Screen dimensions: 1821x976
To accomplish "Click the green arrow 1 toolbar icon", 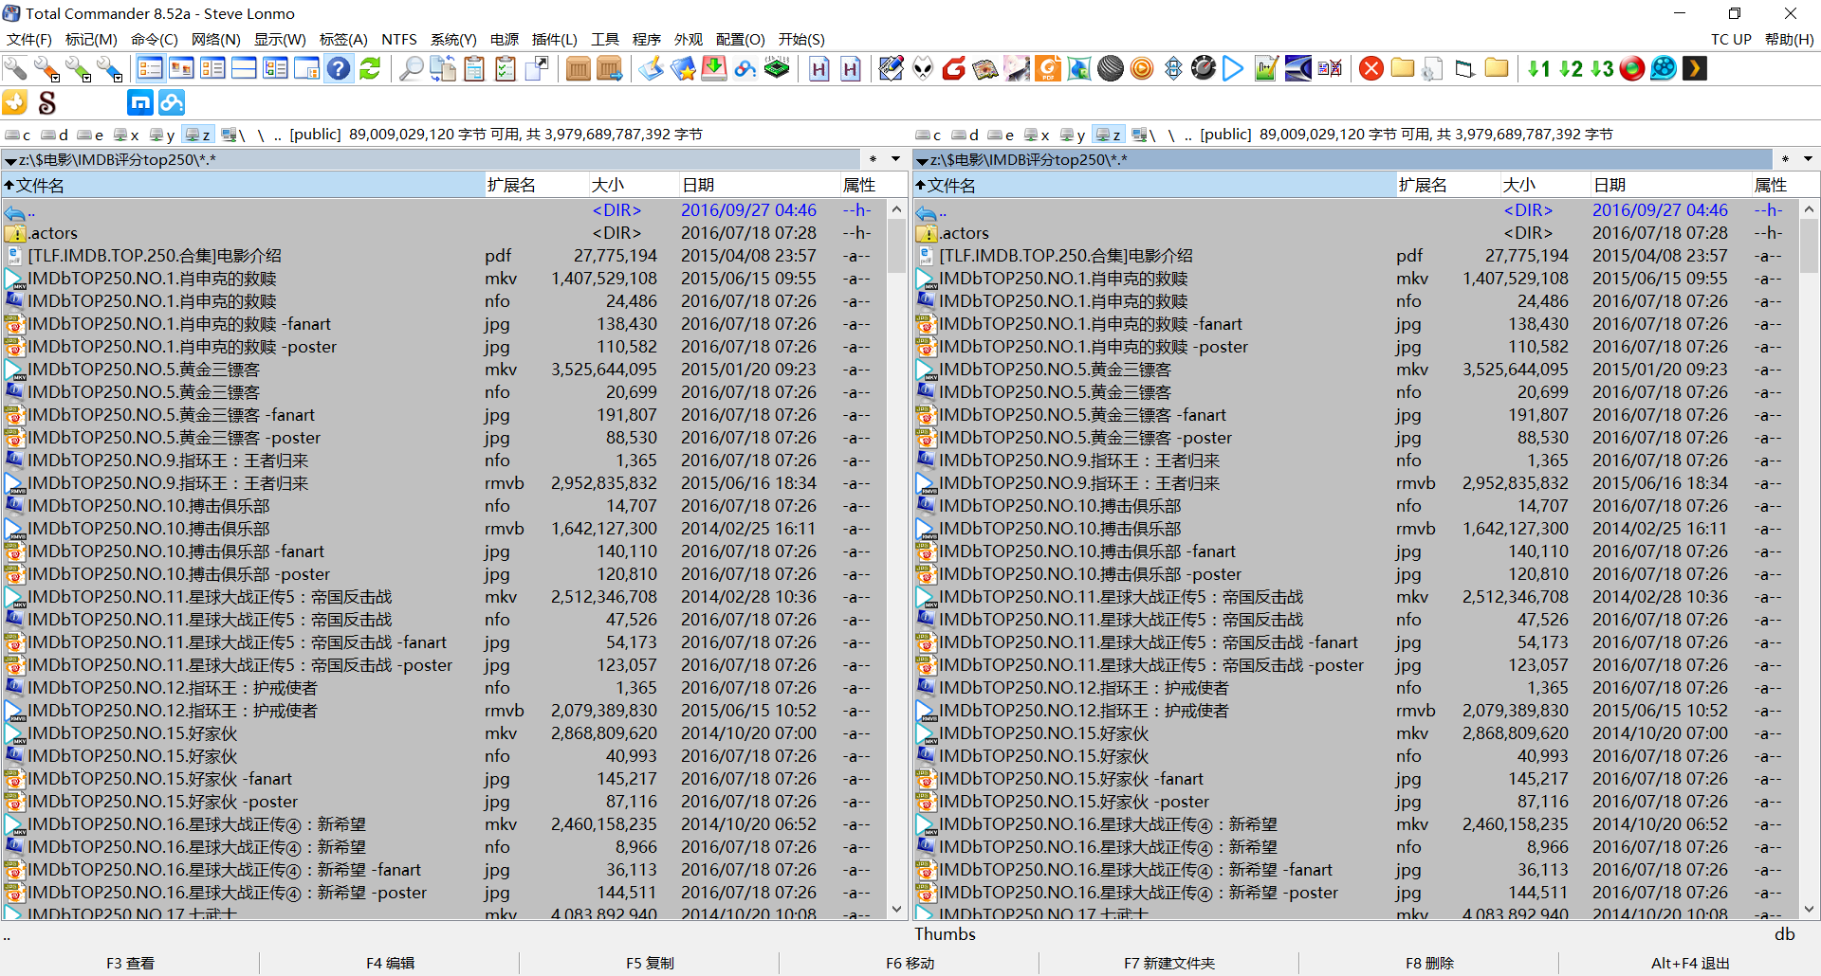I will pyautogui.click(x=1538, y=68).
